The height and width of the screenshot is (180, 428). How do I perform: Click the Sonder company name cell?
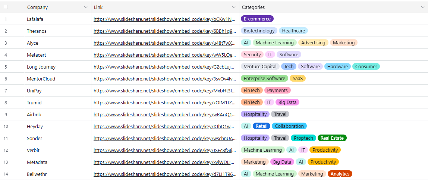coord(34,138)
